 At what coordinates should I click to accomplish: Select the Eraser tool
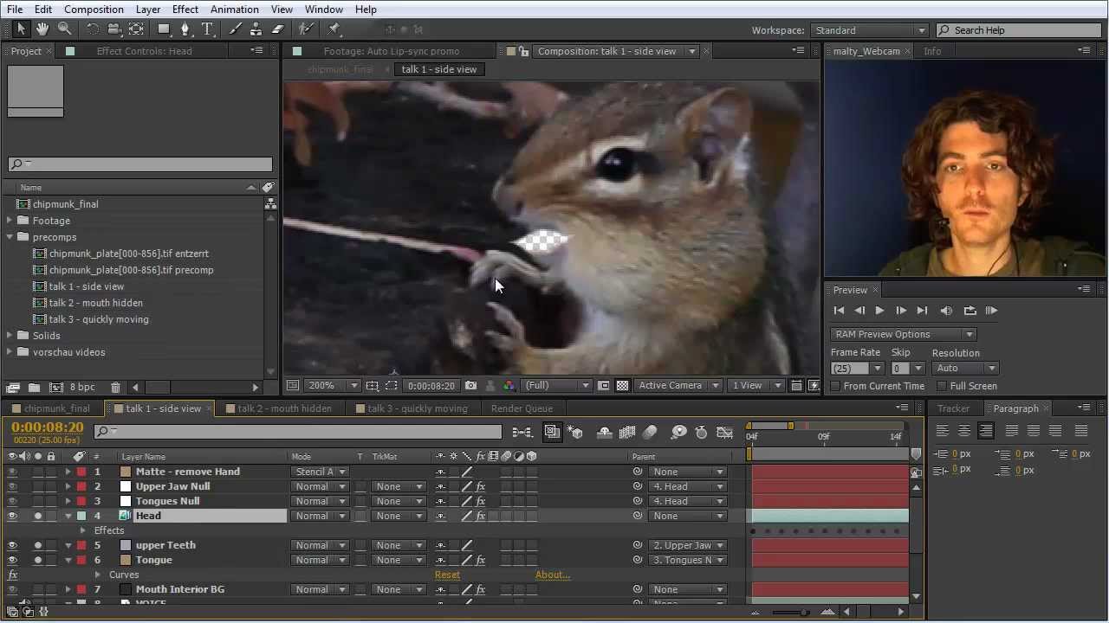click(278, 29)
